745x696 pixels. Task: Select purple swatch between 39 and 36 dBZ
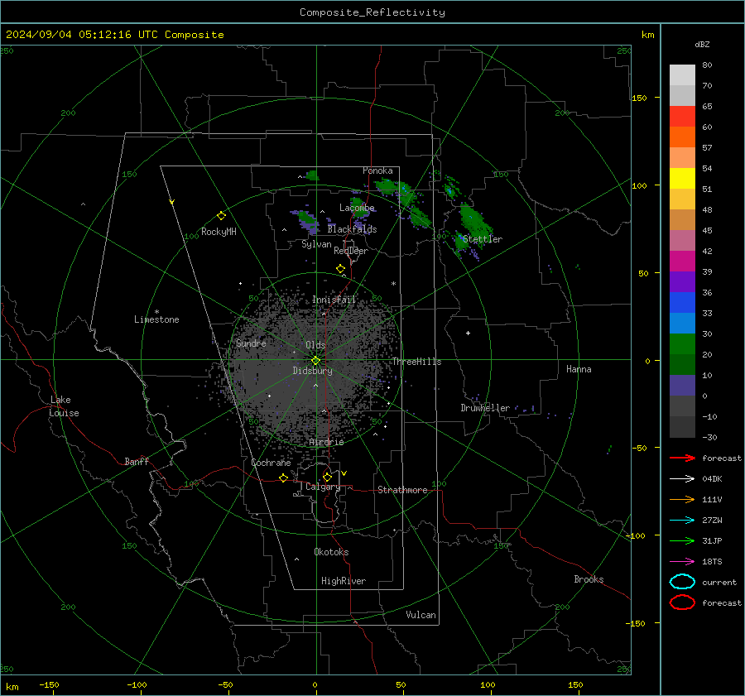682,282
